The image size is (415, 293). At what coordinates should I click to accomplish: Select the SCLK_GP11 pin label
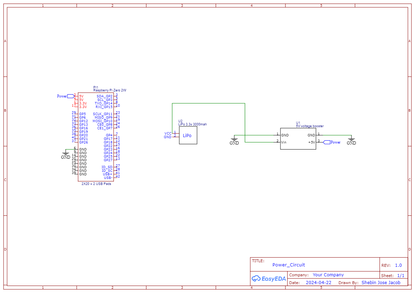[103, 114]
